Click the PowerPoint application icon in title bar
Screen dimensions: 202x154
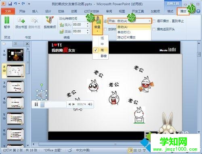tap(3, 4)
